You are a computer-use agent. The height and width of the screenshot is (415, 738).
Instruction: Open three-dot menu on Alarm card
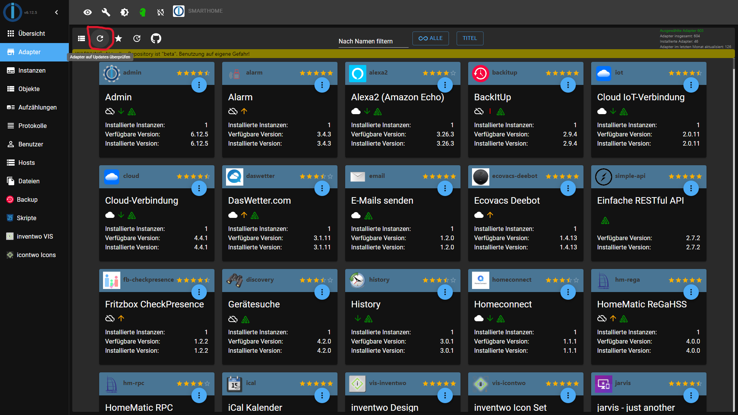click(322, 85)
